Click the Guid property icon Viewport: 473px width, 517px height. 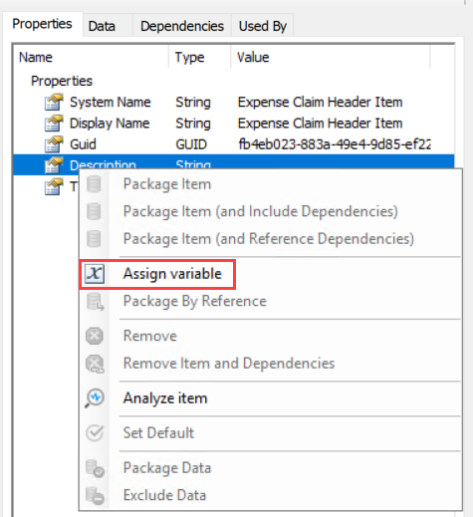54,144
